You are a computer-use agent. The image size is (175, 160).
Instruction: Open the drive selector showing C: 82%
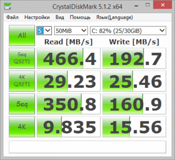128,31
